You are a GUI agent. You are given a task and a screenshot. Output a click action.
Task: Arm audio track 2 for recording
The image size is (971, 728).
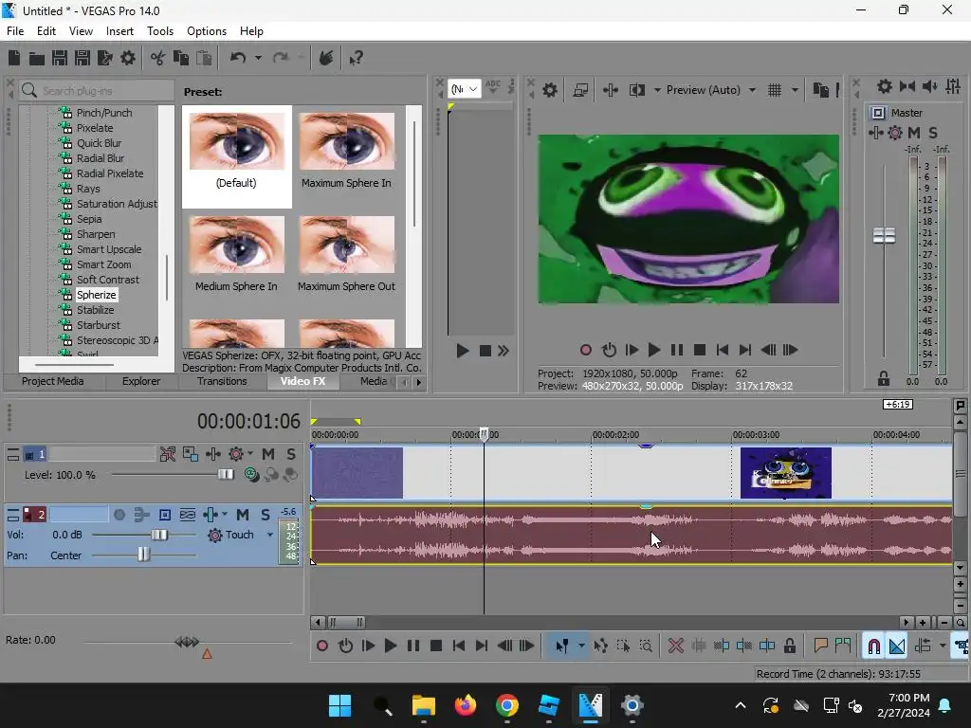click(119, 515)
